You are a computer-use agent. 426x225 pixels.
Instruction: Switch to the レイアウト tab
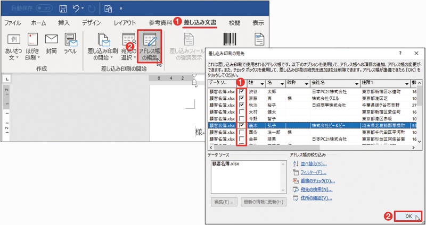click(124, 23)
